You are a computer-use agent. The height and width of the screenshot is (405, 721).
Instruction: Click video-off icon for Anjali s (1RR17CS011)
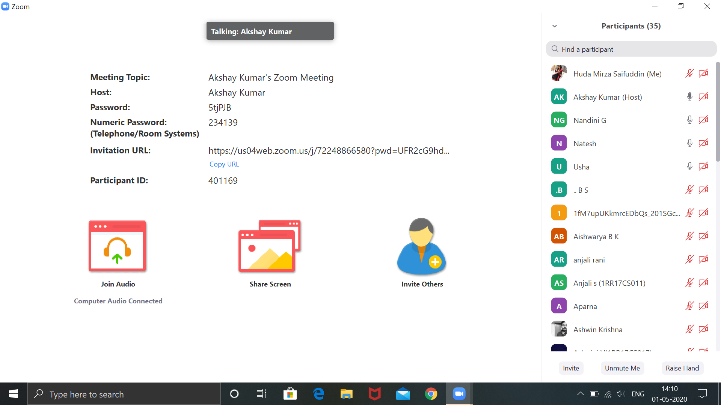coord(703,282)
